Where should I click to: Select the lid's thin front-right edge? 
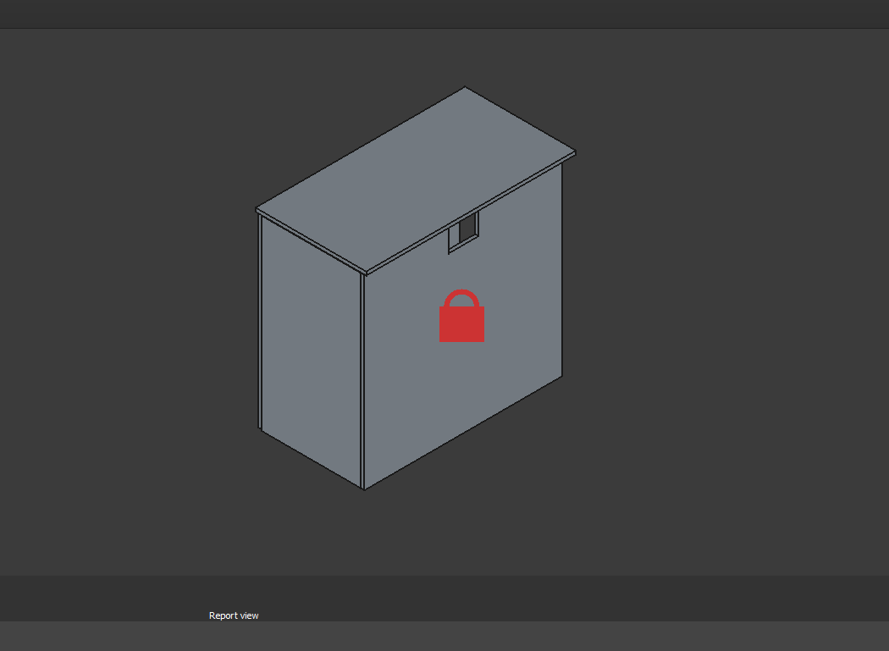(471, 215)
